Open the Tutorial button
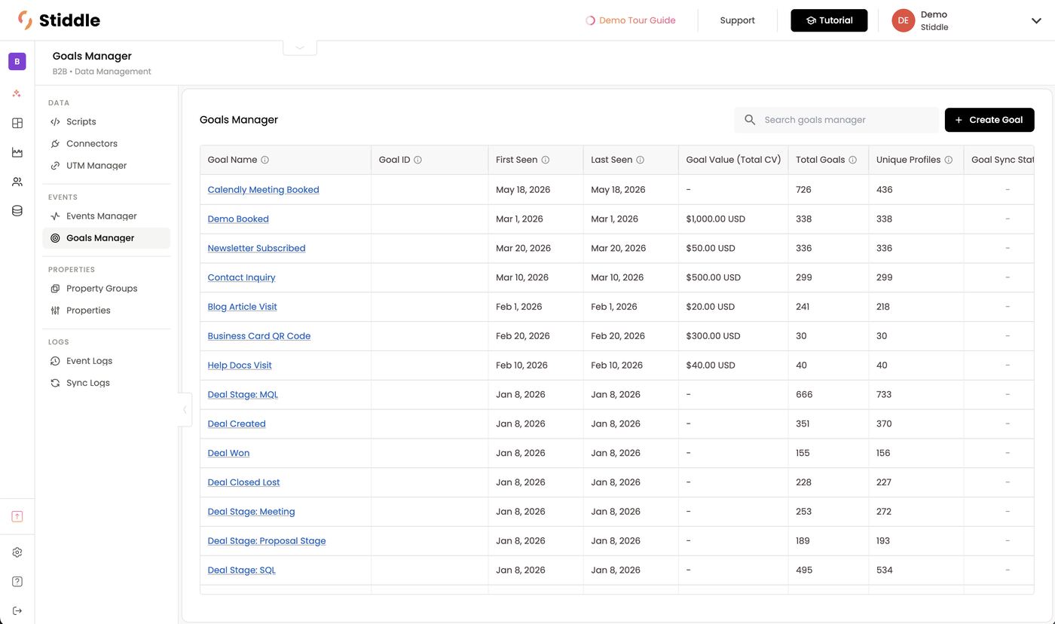1055x624 pixels. pos(829,20)
